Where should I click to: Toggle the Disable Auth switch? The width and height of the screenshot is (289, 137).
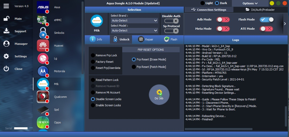point(171,21)
